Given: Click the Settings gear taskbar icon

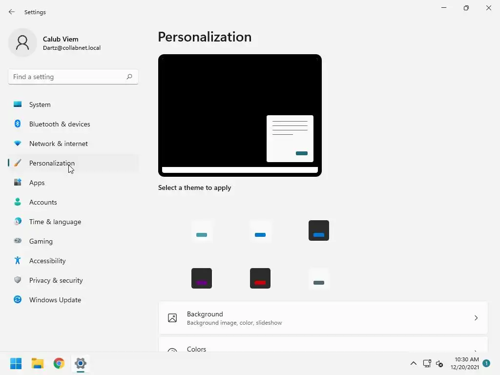Looking at the screenshot, I should coord(81,363).
